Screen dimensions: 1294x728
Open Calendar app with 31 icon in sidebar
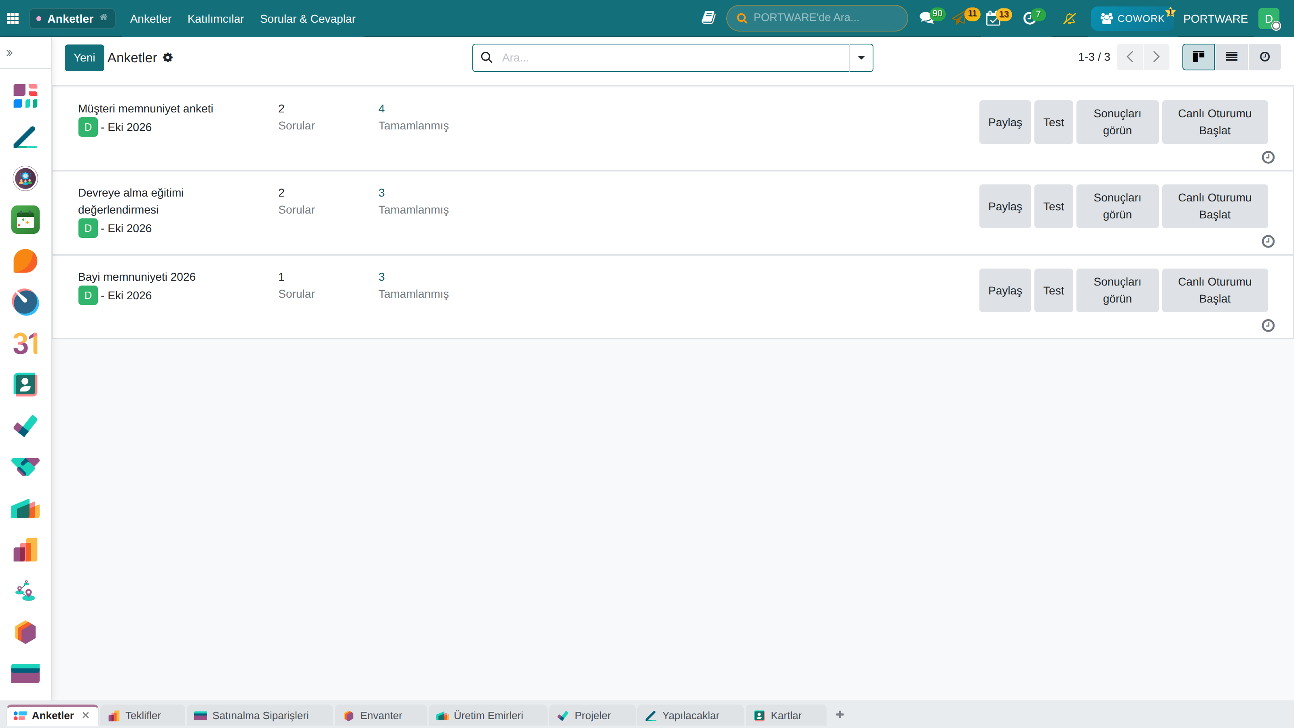(x=25, y=344)
